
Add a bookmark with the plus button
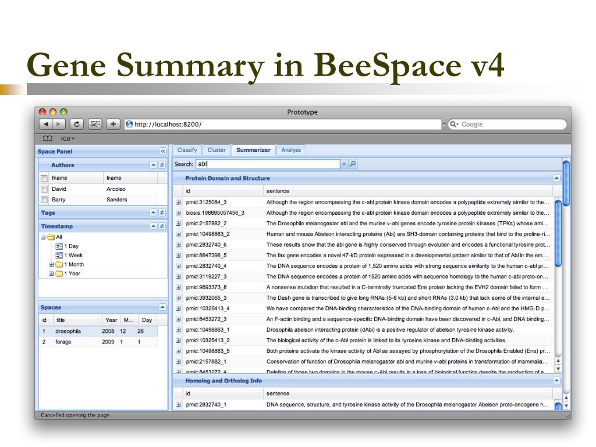point(113,125)
